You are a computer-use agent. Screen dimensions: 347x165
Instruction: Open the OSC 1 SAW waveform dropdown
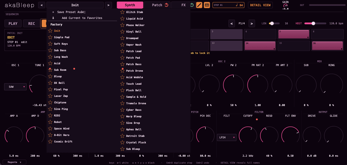tap(15, 87)
